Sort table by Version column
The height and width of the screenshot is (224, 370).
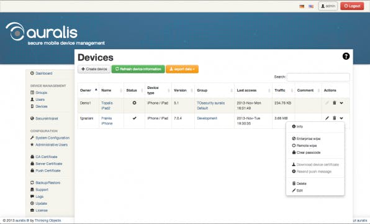[183, 90]
